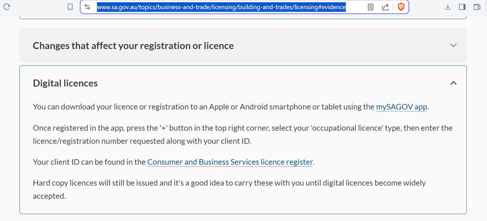
Task: Open the mySAGOV app link
Action: [401, 107]
